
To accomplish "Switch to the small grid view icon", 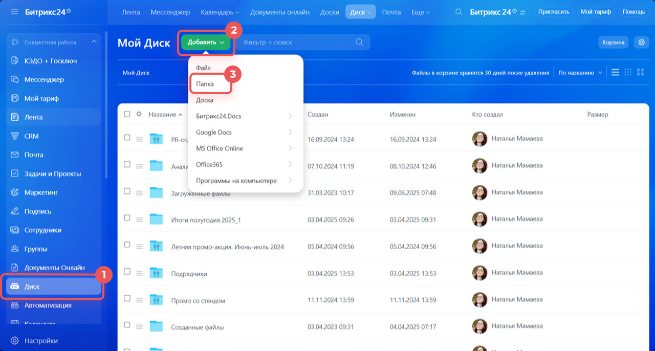I will 628,73.
